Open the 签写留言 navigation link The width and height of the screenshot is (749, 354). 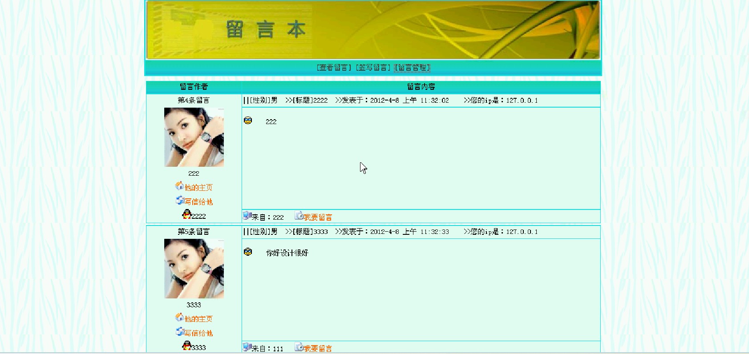373,68
